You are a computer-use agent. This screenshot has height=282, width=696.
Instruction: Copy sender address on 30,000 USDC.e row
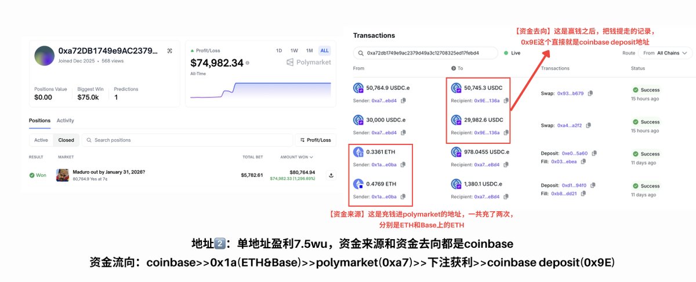(x=403, y=132)
